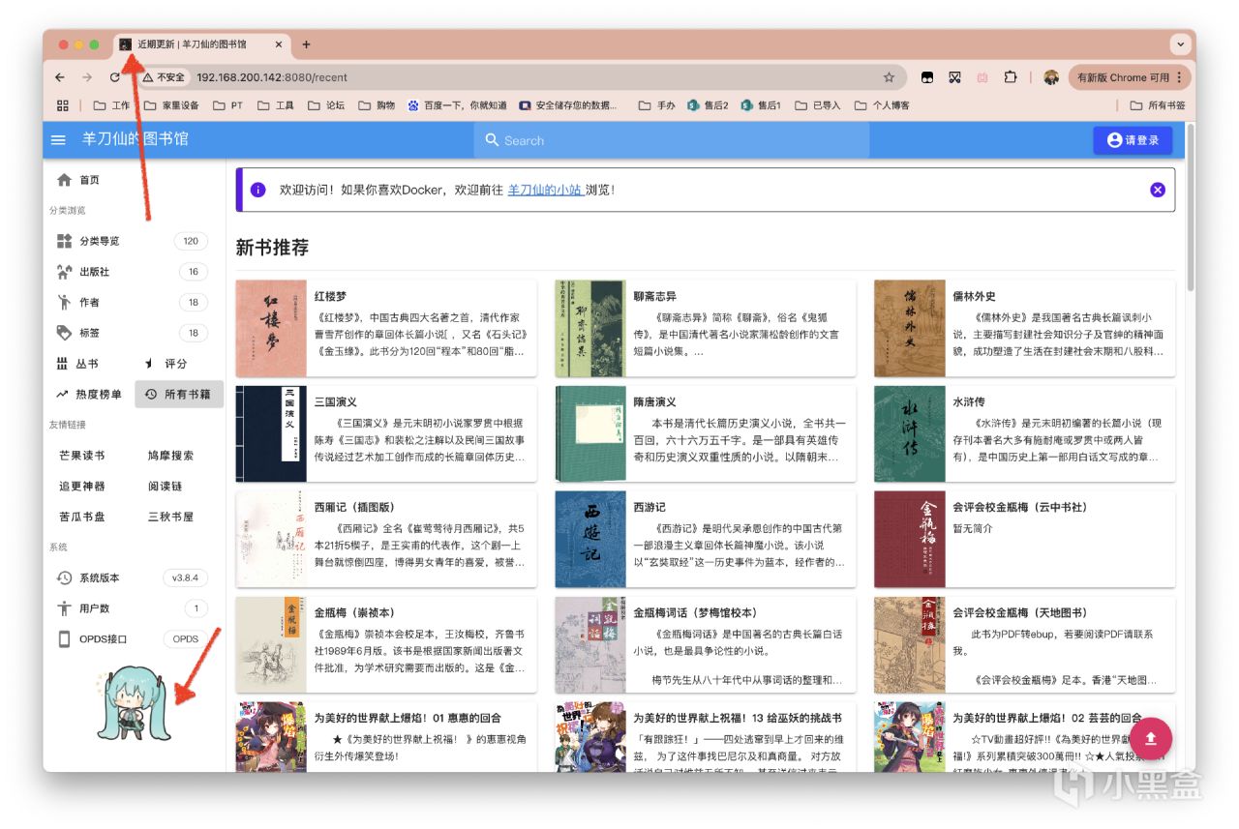
Task: Open the hamburger navigation menu
Action: pyautogui.click(x=59, y=140)
